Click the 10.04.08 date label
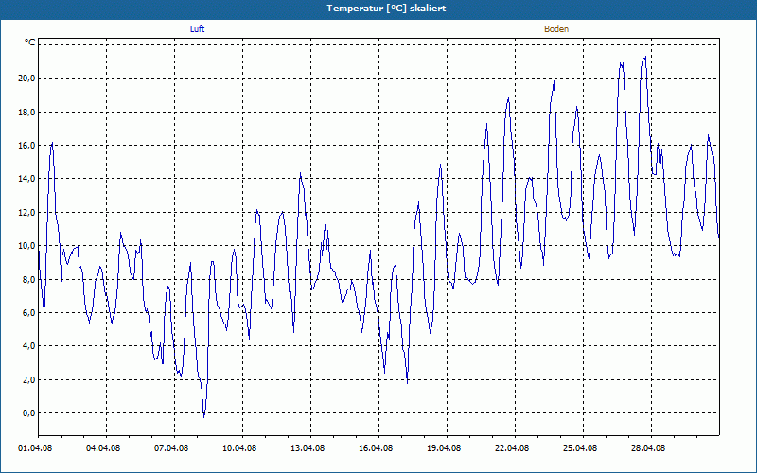 click(x=239, y=449)
